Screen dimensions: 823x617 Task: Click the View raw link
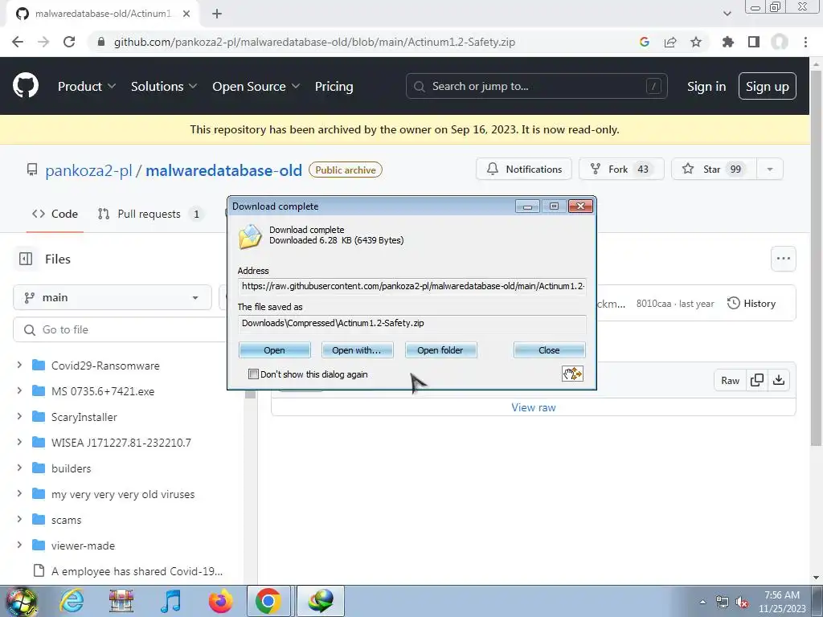(x=534, y=407)
